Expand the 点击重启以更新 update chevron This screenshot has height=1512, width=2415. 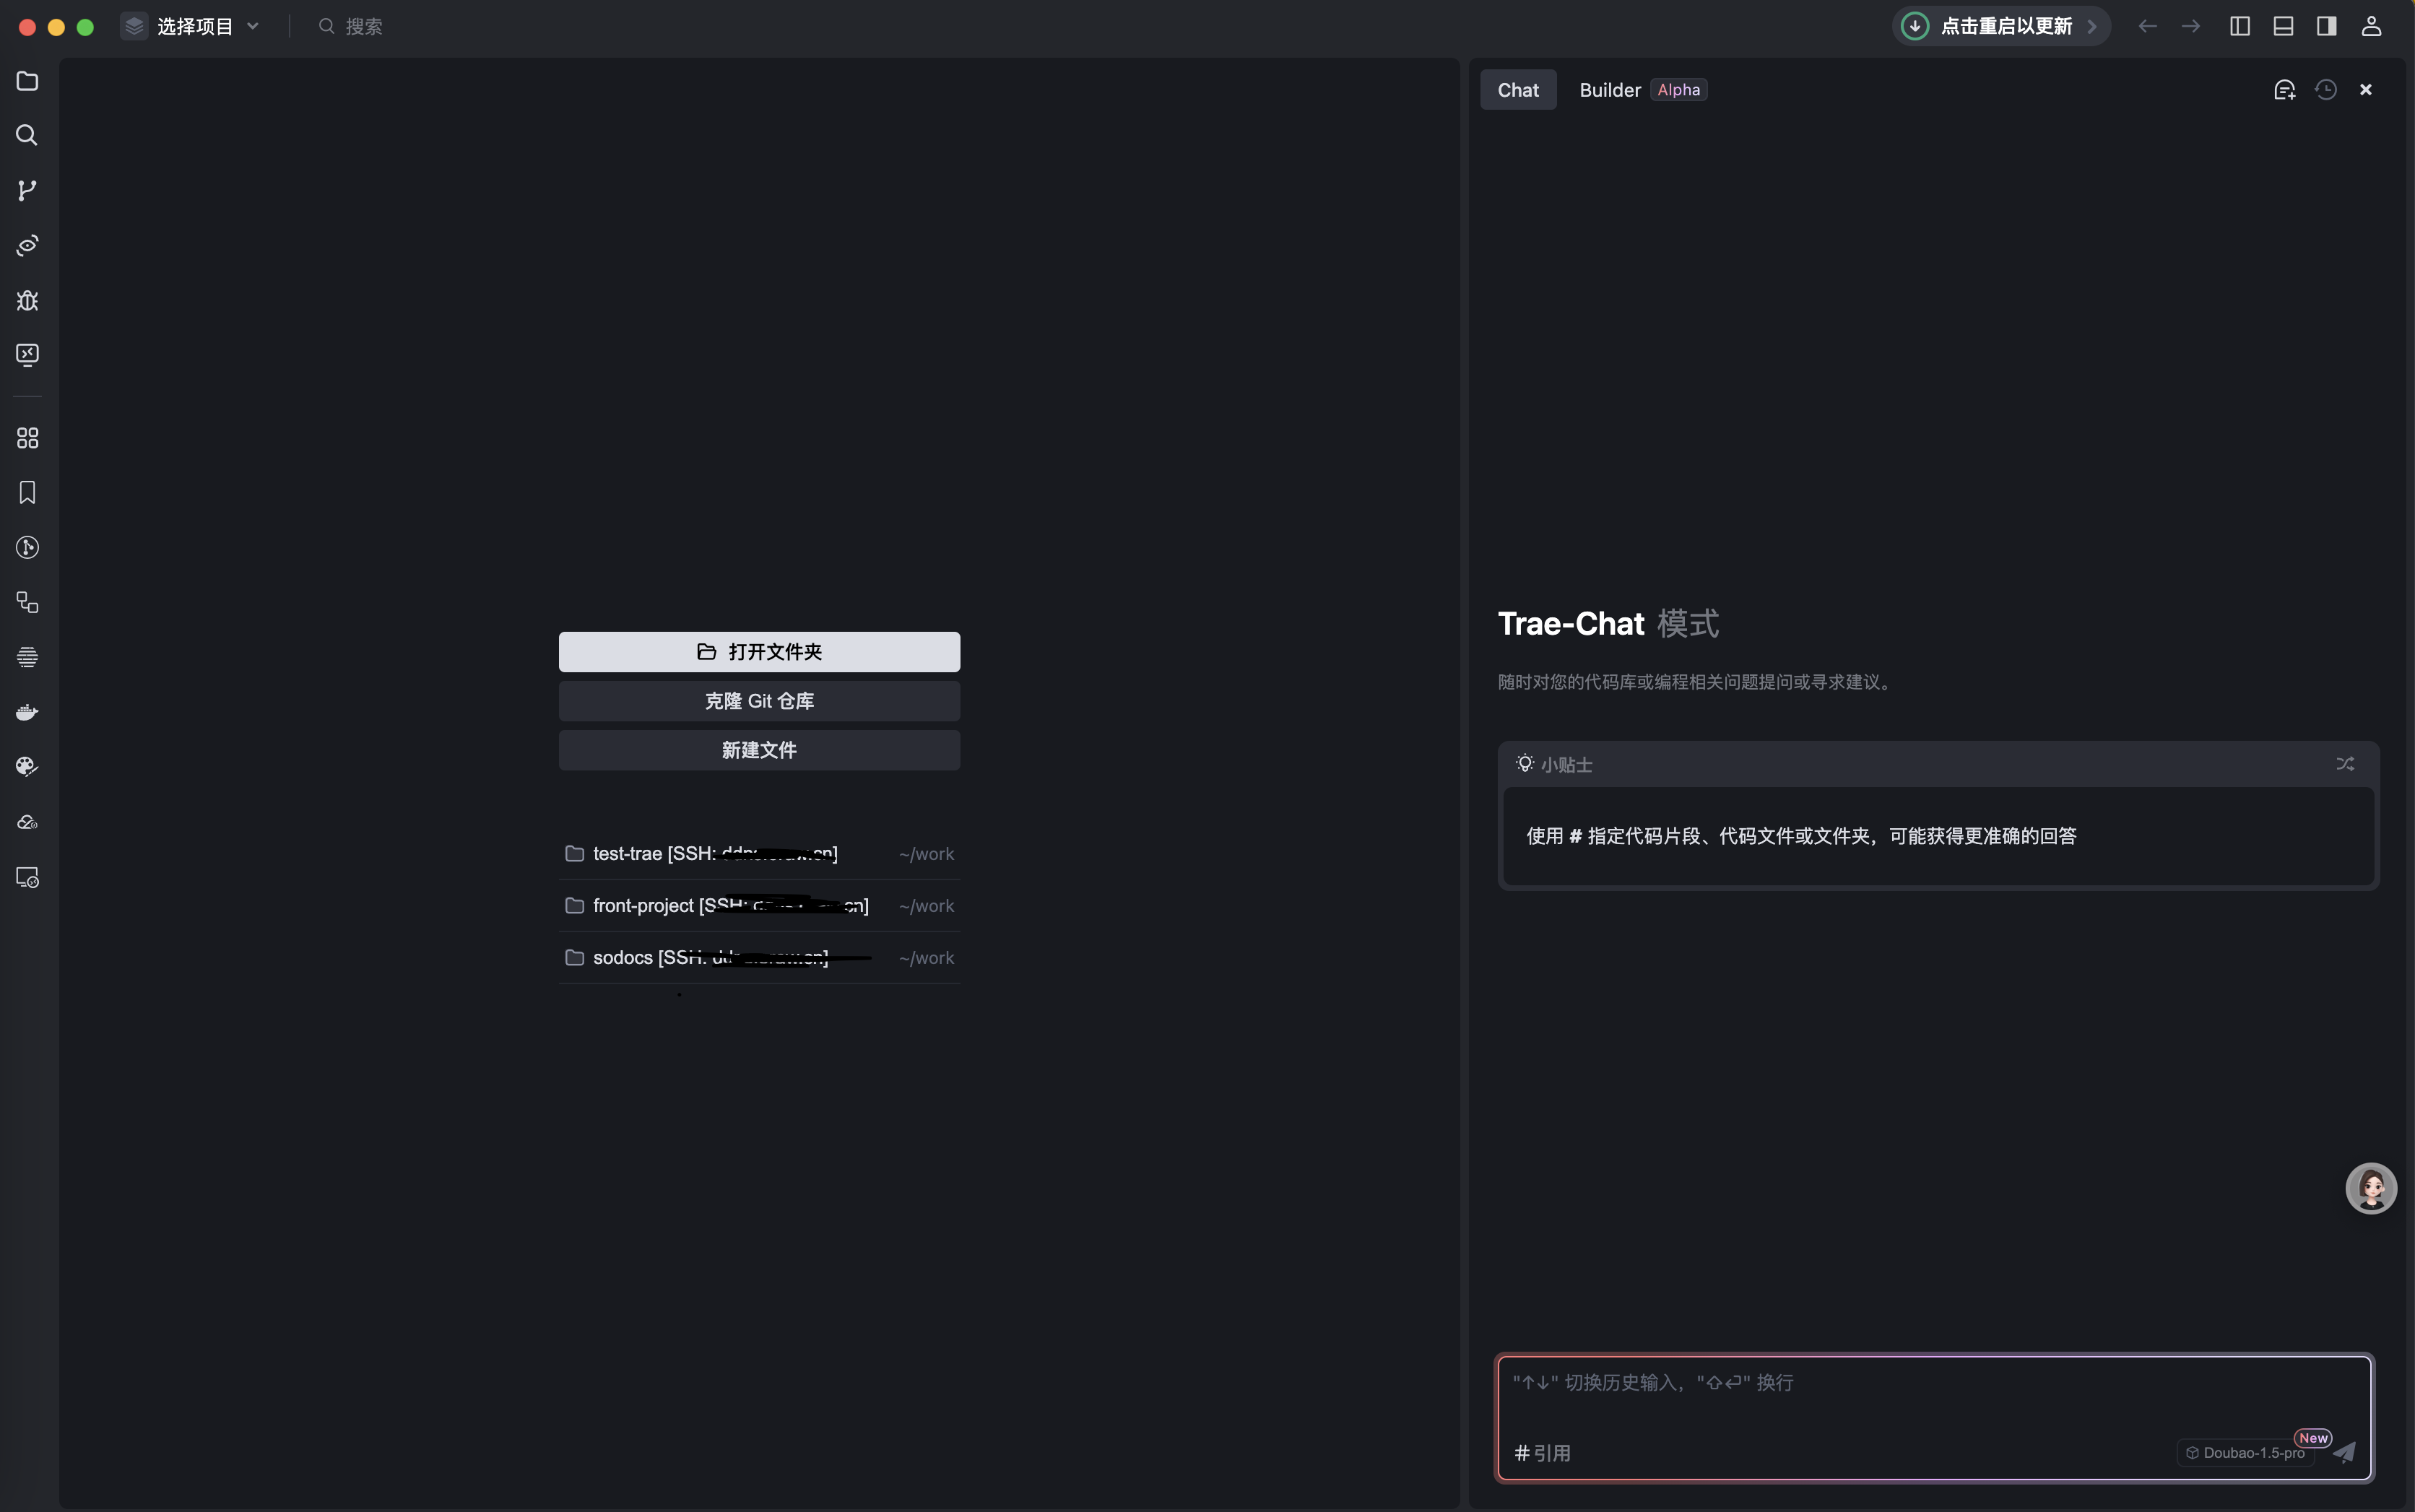click(2092, 26)
